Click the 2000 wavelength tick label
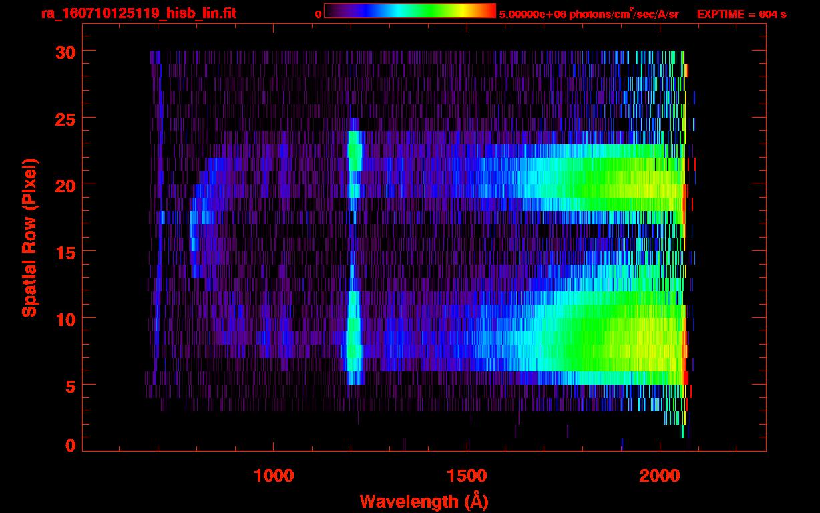The height and width of the screenshot is (513, 820). tap(660, 476)
